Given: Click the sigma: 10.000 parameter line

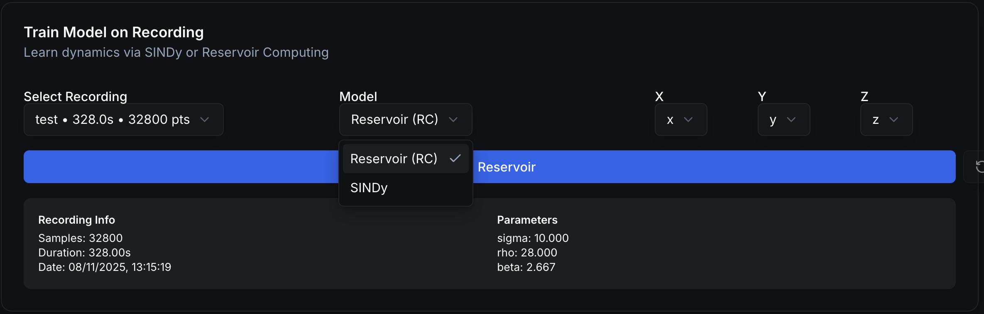Looking at the screenshot, I should click(x=533, y=238).
